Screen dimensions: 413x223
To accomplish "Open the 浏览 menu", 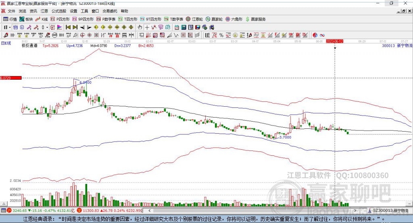I will (x=23, y=11).
